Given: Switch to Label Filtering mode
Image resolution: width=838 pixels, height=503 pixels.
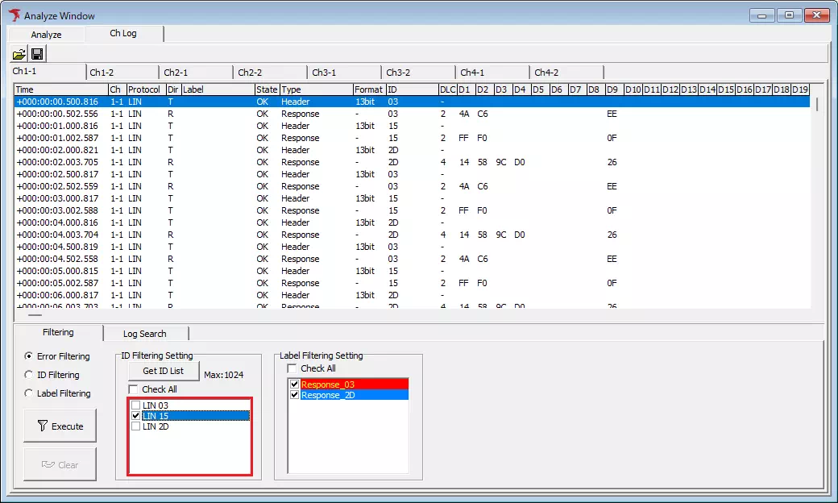Looking at the screenshot, I should coord(30,393).
